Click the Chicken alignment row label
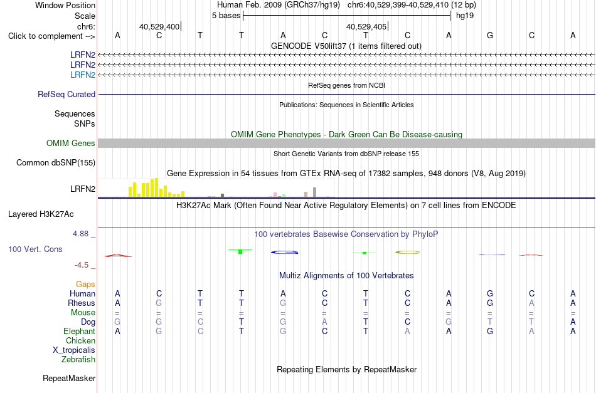Image resolution: width=596 pixels, height=393 pixels. click(80, 340)
